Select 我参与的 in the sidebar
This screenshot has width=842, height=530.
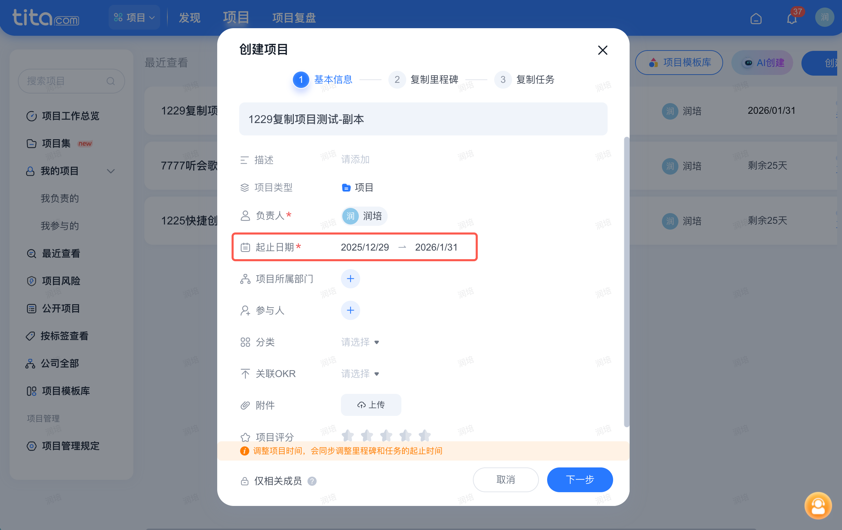(x=60, y=226)
